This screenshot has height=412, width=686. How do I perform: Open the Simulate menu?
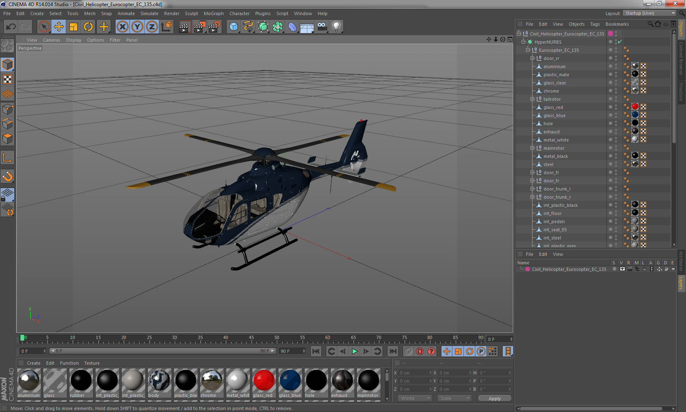149,13
